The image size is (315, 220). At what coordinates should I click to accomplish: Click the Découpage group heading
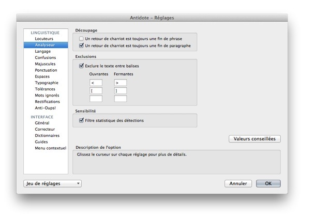click(x=86, y=30)
